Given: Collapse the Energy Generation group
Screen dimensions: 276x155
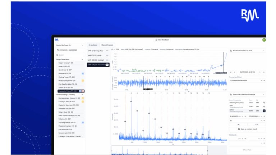Looking at the screenshot, I should coord(82,60).
